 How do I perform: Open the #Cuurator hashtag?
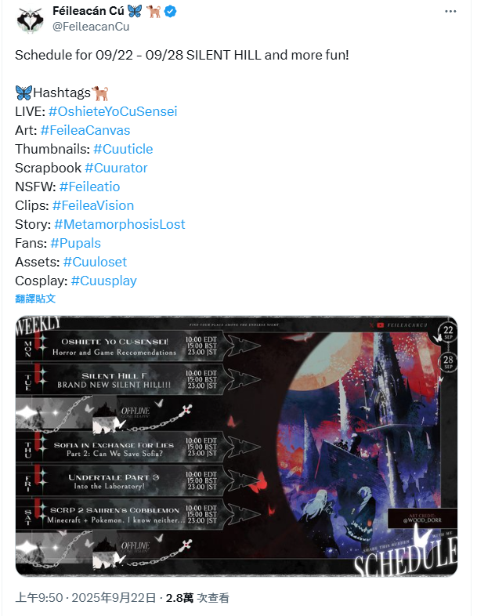coord(116,168)
